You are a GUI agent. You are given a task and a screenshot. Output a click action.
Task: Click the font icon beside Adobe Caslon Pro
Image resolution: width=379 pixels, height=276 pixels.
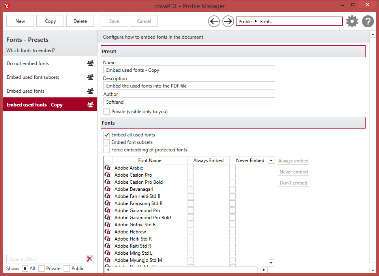(107, 175)
